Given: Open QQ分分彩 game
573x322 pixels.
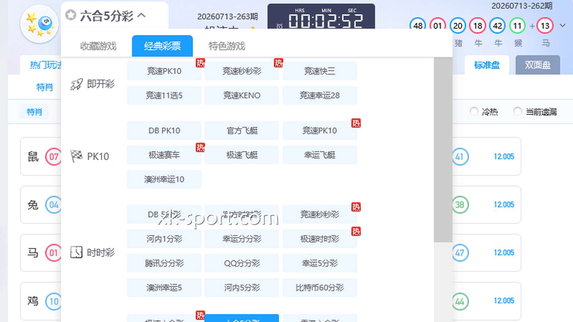Looking at the screenshot, I should tap(242, 263).
